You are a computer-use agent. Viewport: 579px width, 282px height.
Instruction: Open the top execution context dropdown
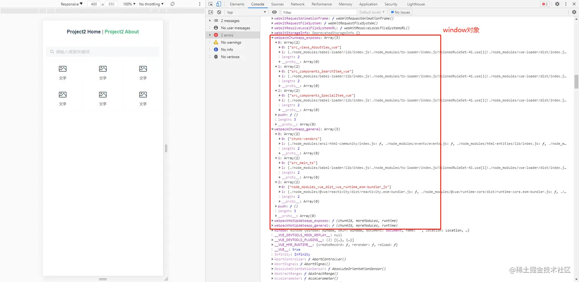[247, 12]
